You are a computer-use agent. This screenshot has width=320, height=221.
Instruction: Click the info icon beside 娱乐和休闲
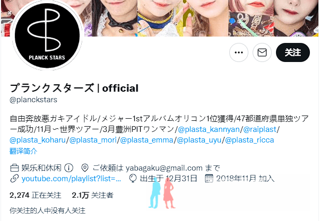tap(69, 168)
